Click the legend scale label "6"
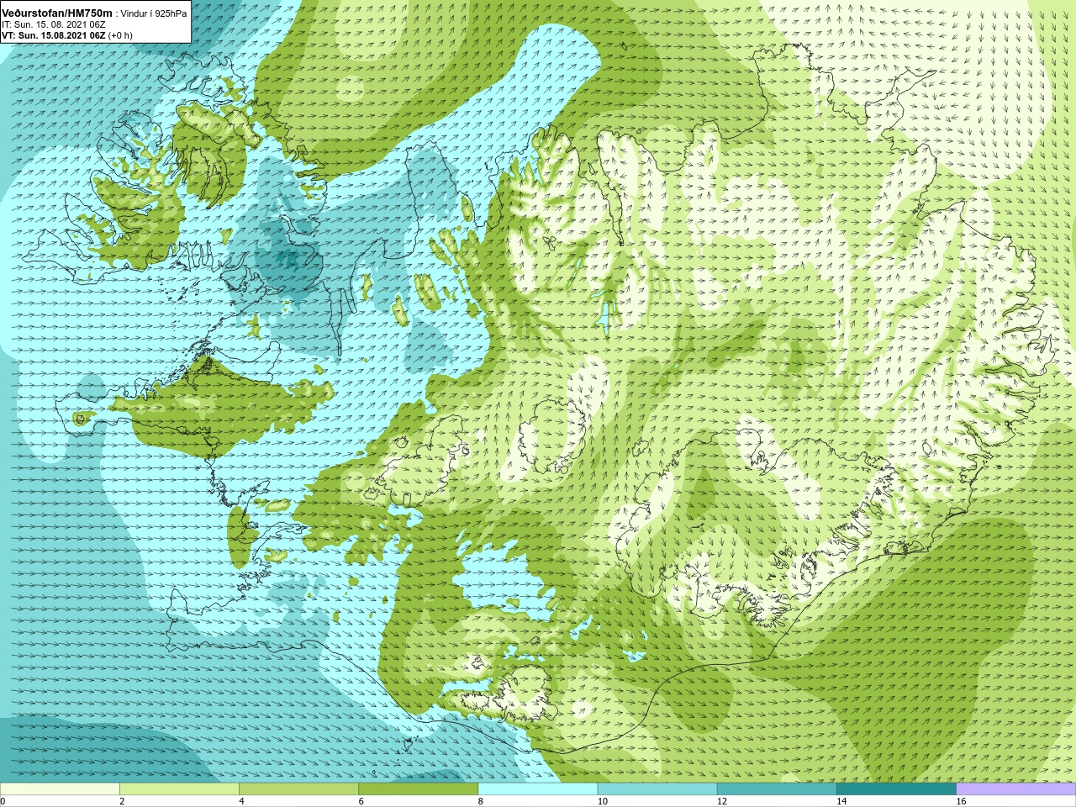The height and width of the screenshot is (807, 1076). pyautogui.click(x=361, y=801)
